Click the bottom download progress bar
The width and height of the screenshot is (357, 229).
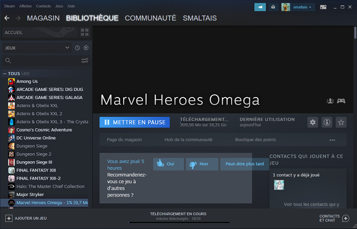[179, 222]
